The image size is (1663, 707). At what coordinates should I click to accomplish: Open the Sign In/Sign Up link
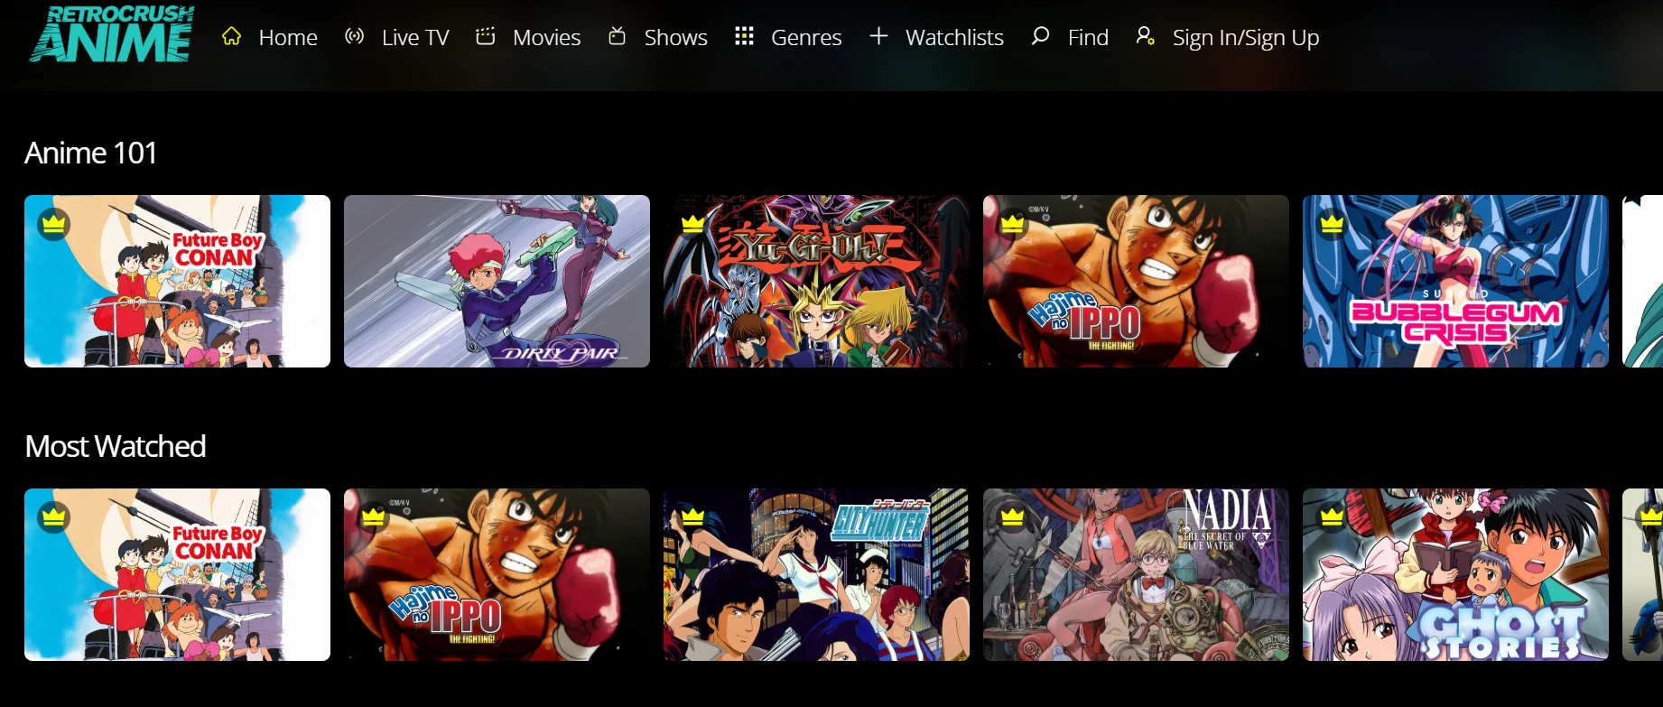pyautogui.click(x=1246, y=37)
